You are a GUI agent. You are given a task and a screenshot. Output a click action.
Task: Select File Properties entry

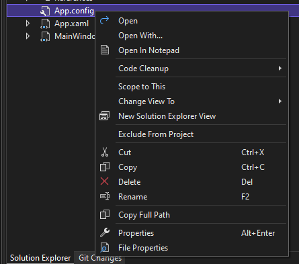192,248
